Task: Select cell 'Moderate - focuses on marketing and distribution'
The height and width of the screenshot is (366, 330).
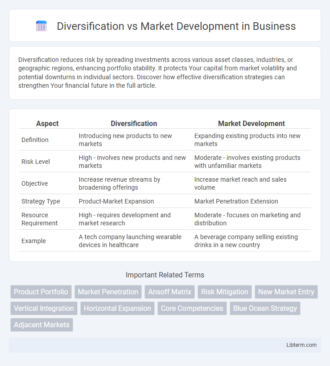Action: click(252, 219)
